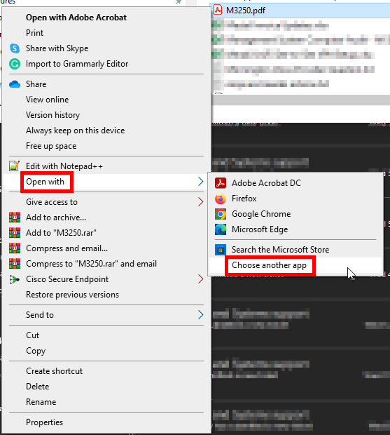The width and height of the screenshot is (390, 435).
Task: Click WinRAR icon beside Compress to "M3250.rar" and email
Action: click(x=15, y=264)
